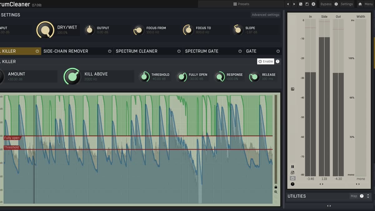The image size is (375, 211).
Task: Click the RELEASE knob
Action: tap(254, 77)
